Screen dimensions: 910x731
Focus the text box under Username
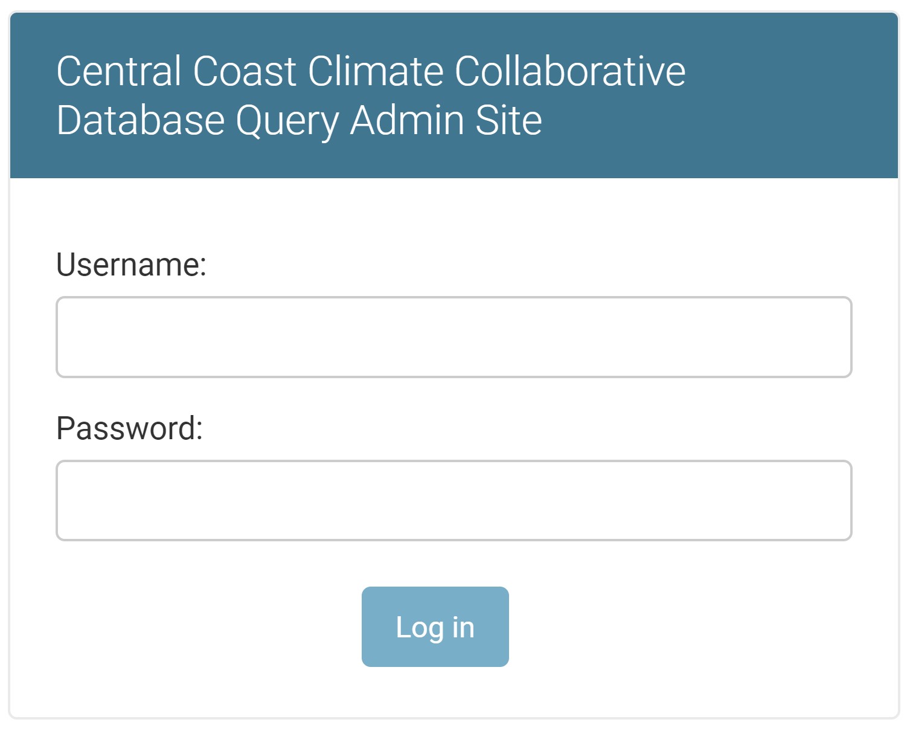coord(453,337)
